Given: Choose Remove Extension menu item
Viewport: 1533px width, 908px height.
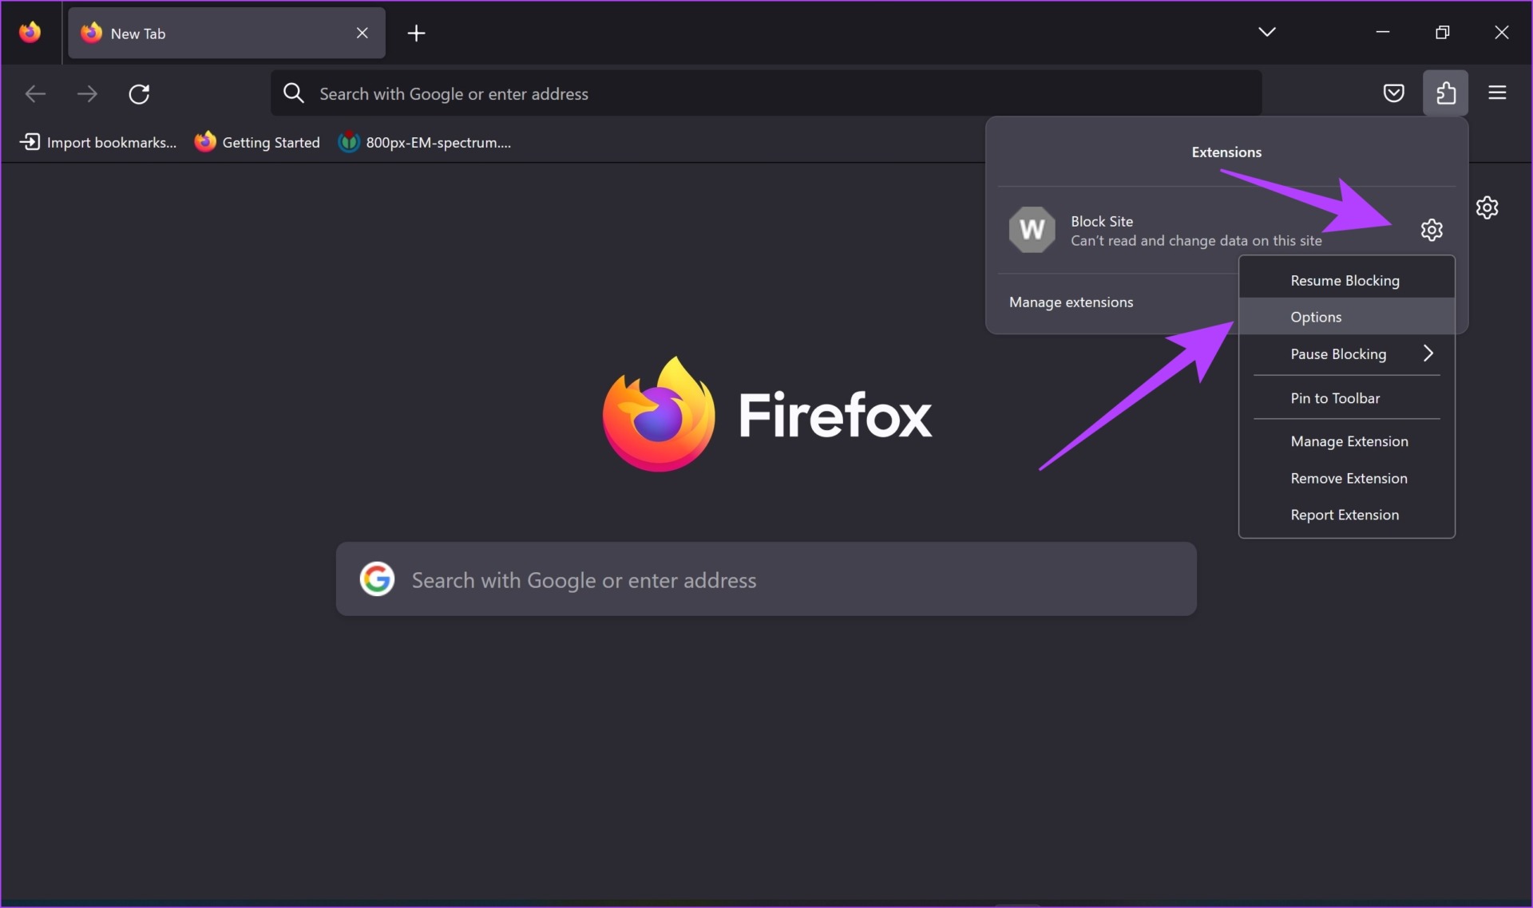Looking at the screenshot, I should 1346,478.
